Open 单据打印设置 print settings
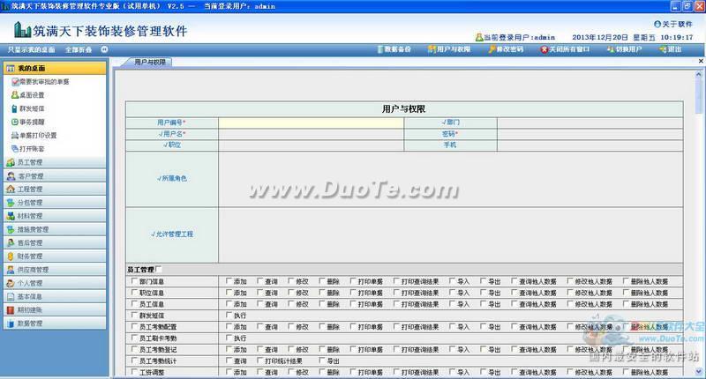This screenshot has height=379, width=706. (x=34, y=136)
